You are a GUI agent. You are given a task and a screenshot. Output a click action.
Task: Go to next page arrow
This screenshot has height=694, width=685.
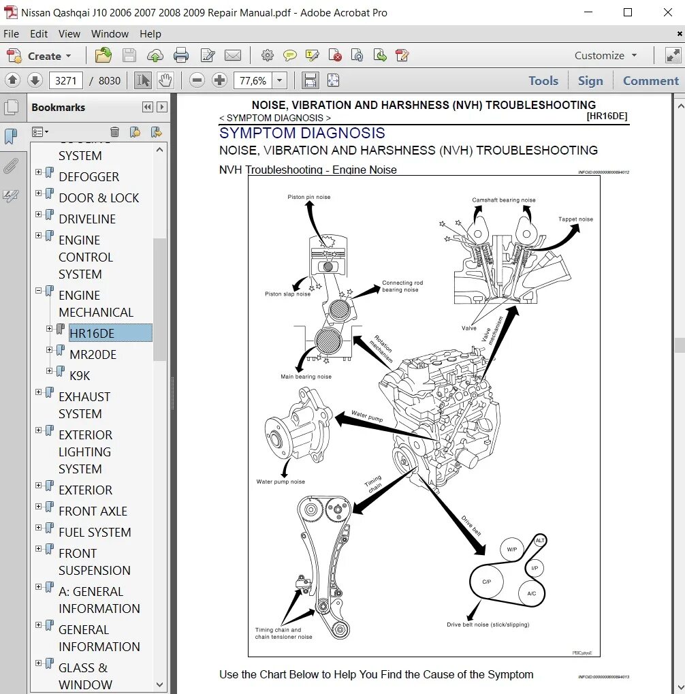35,80
